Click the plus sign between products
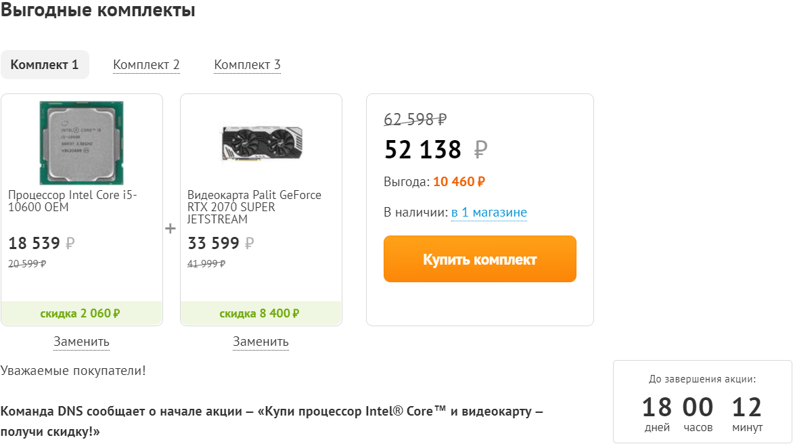The height and width of the screenshot is (444, 793). click(x=171, y=229)
